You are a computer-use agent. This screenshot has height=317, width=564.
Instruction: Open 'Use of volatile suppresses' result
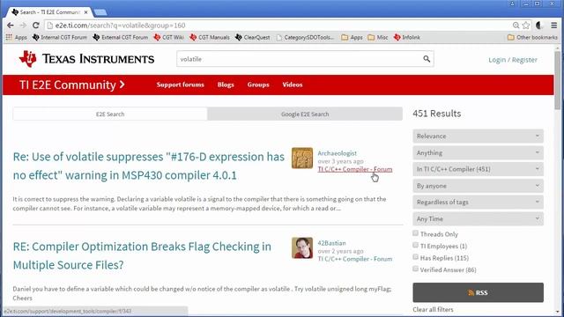click(x=149, y=166)
